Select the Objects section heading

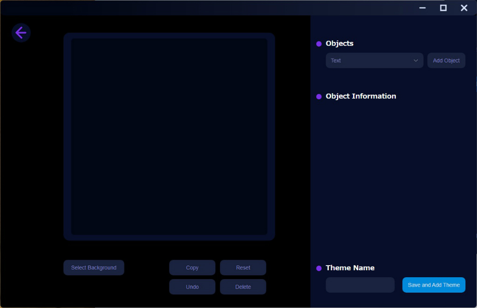(340, 43)
